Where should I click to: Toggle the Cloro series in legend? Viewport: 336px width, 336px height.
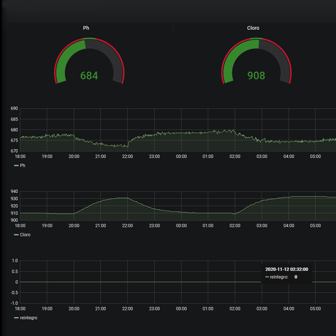tap(25, 235)
